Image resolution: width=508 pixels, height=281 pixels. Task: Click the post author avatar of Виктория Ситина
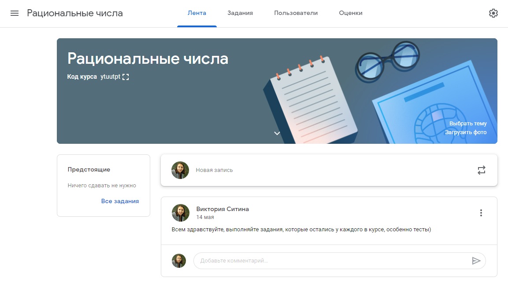coord(180,213)
